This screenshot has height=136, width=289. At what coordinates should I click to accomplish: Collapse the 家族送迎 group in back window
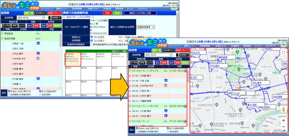2,34
